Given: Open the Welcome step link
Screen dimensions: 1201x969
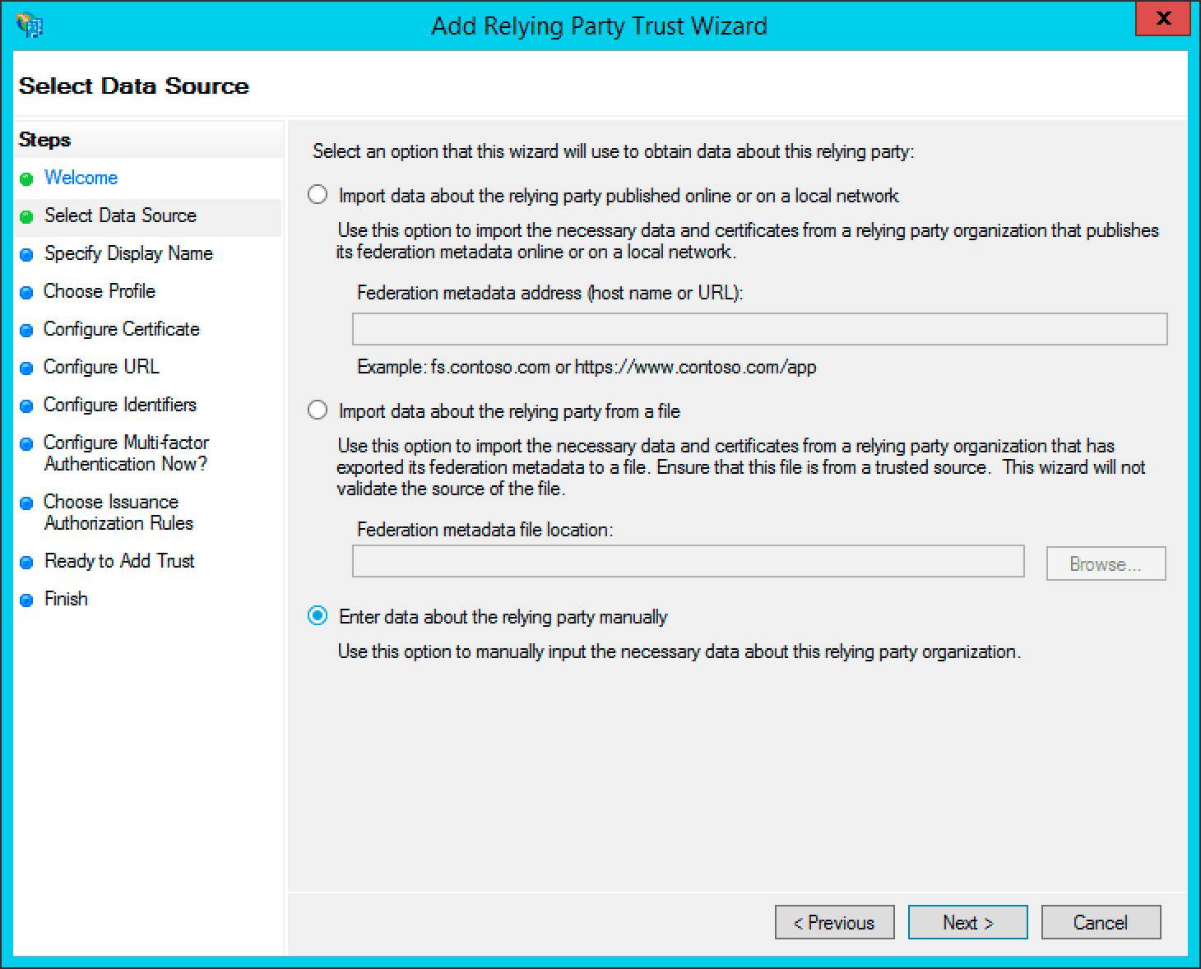Looking at the screenshot, I should [x=81, y=178].
